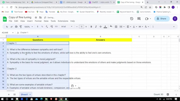This screenshot has width=180, height=101.
Task: Open the Explore button at bottom right
Action: tap(168, 94)
